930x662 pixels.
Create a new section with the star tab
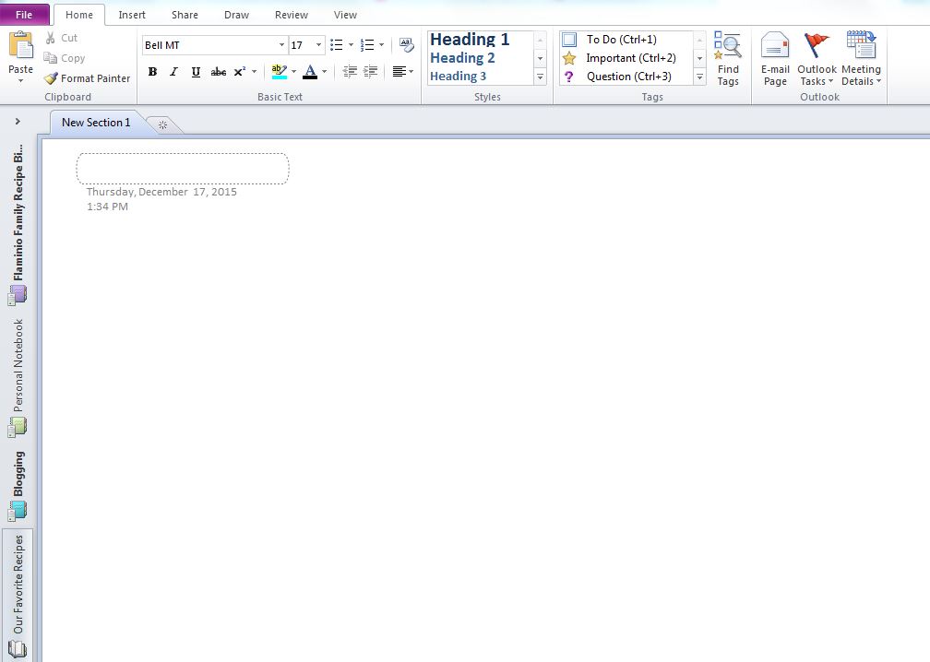click(x=162, y=124)
